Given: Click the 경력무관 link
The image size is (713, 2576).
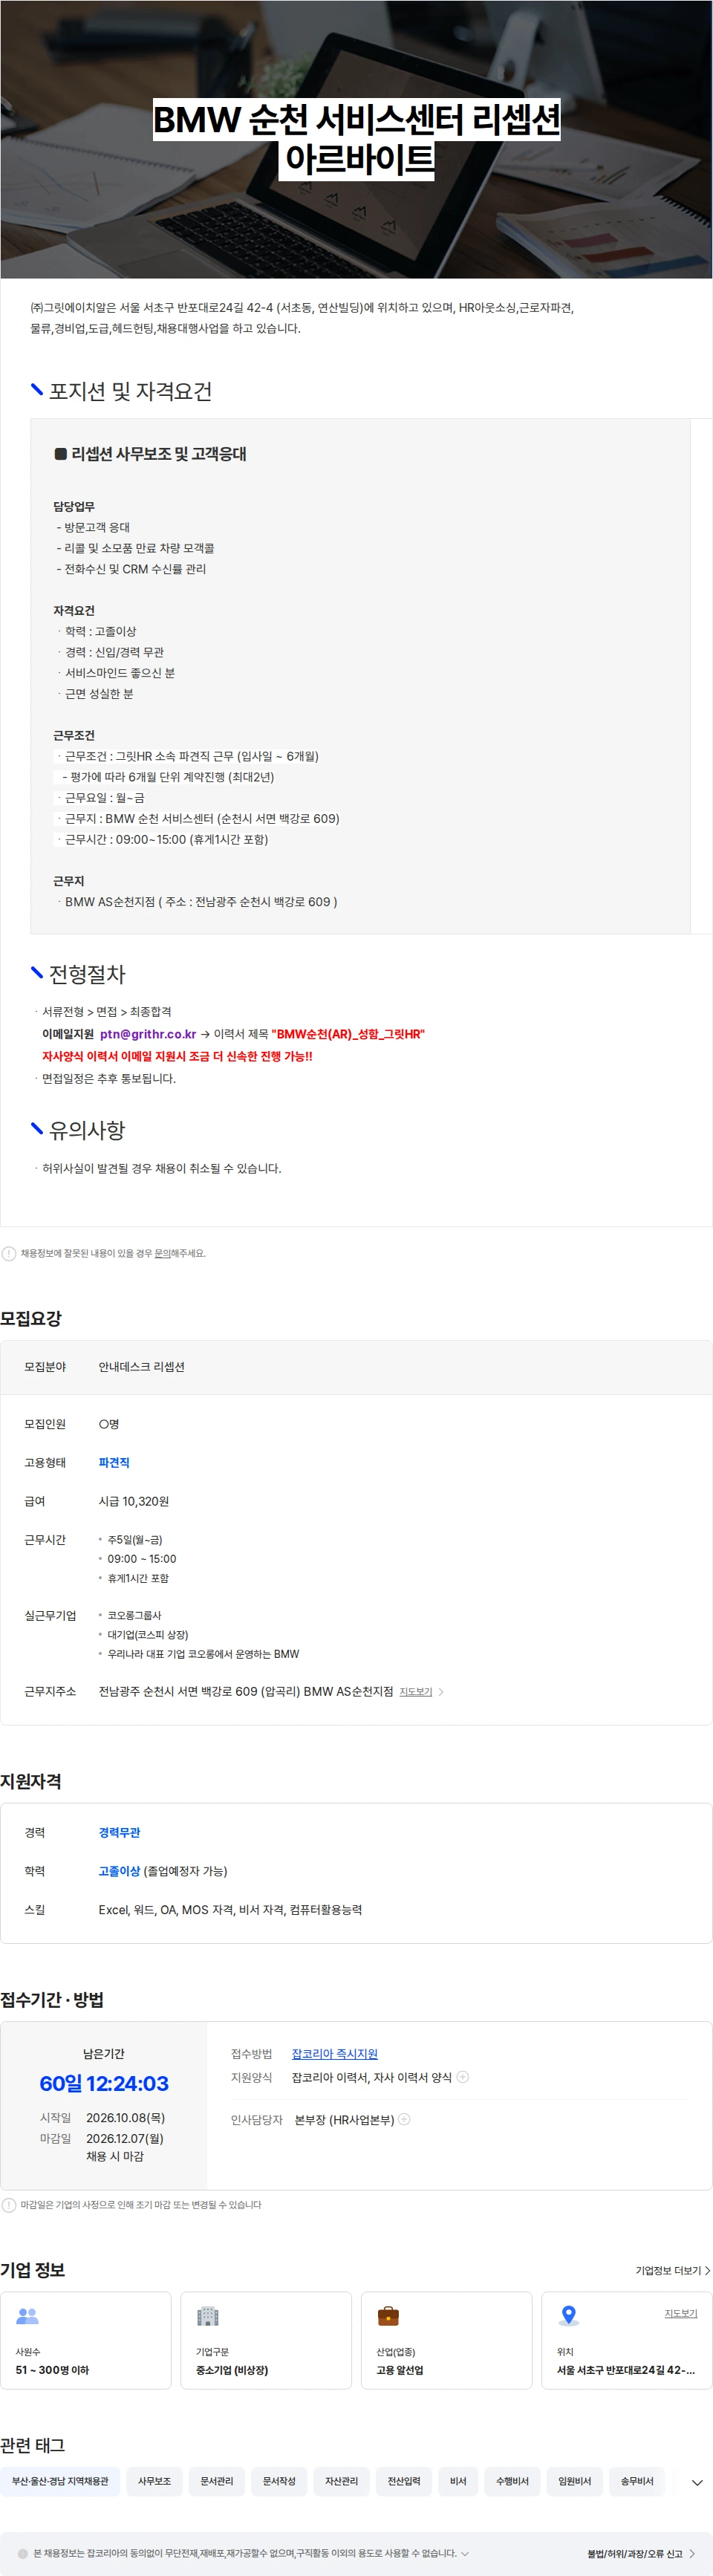Looking at the screenshot, I should 119,1832.
